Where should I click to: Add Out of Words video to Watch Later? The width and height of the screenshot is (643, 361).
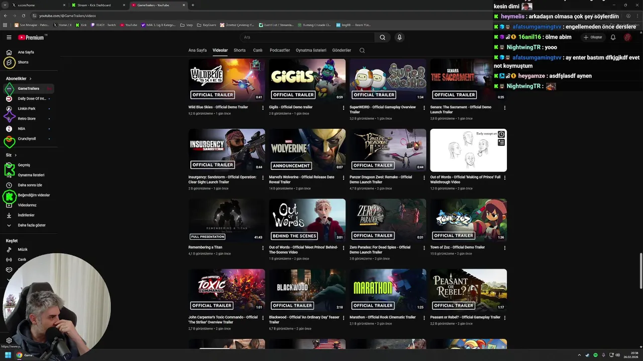tap(501, 135)
